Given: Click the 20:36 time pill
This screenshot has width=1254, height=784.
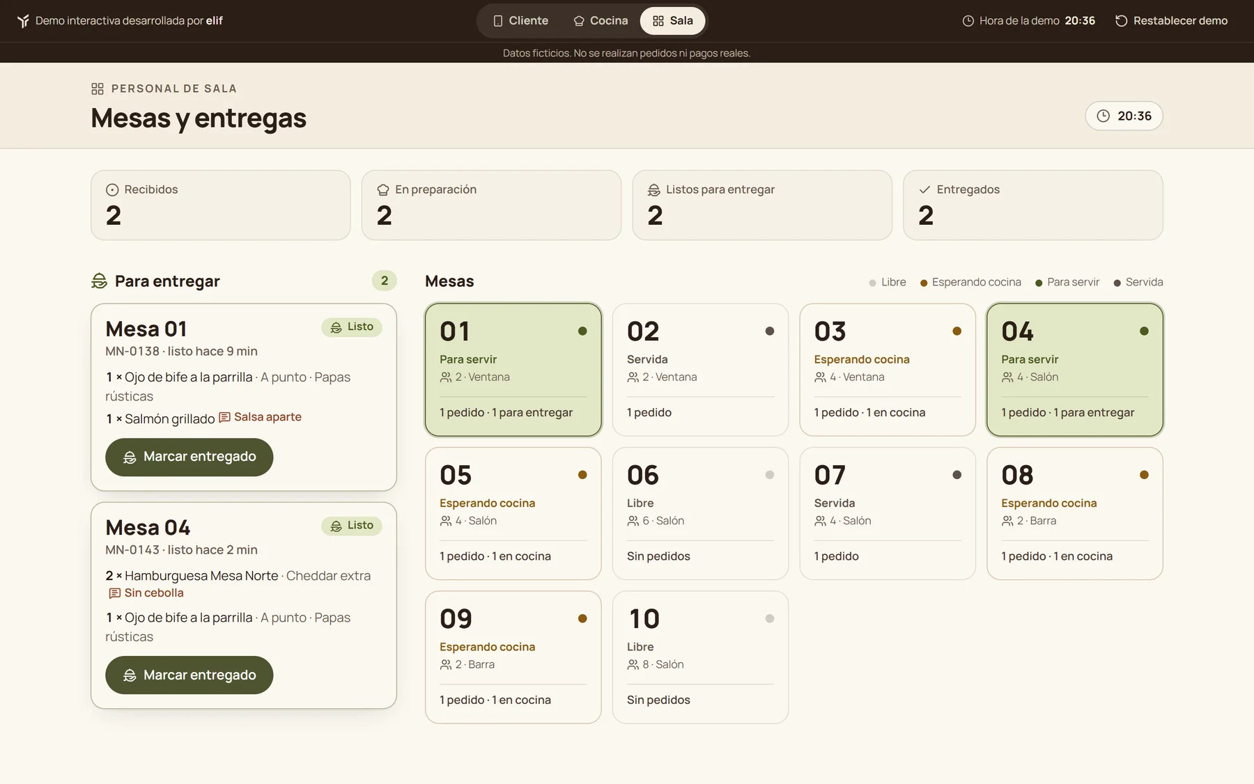Looking at the screenshot, I should [x=1124, y=116].
